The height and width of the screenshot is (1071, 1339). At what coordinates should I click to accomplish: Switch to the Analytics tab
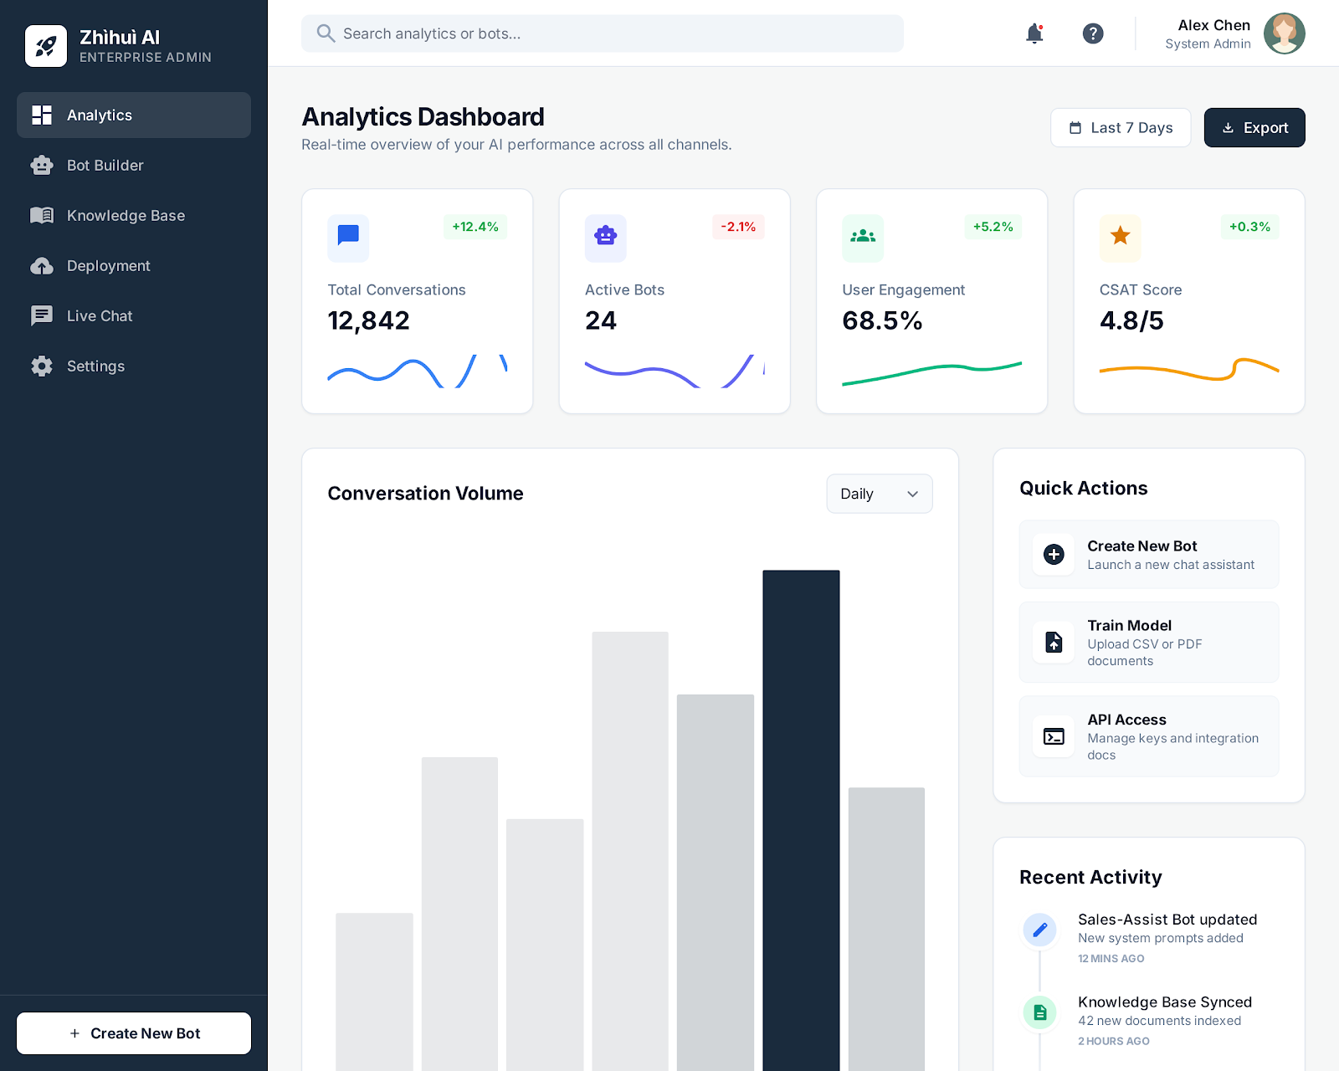coord(100,115)
